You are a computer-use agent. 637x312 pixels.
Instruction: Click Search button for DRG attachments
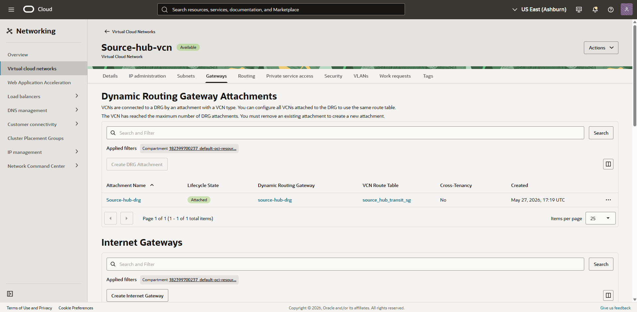point(601,133)
